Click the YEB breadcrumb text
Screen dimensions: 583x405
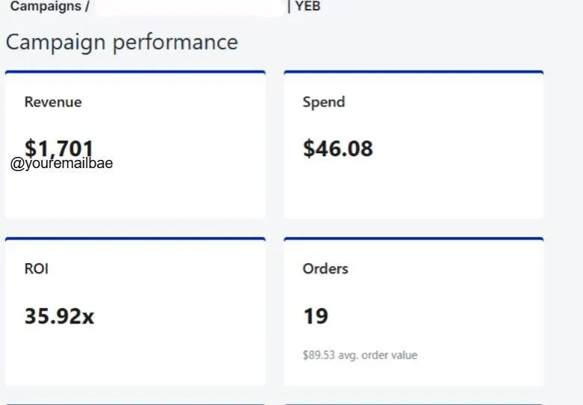click(308, 6)
